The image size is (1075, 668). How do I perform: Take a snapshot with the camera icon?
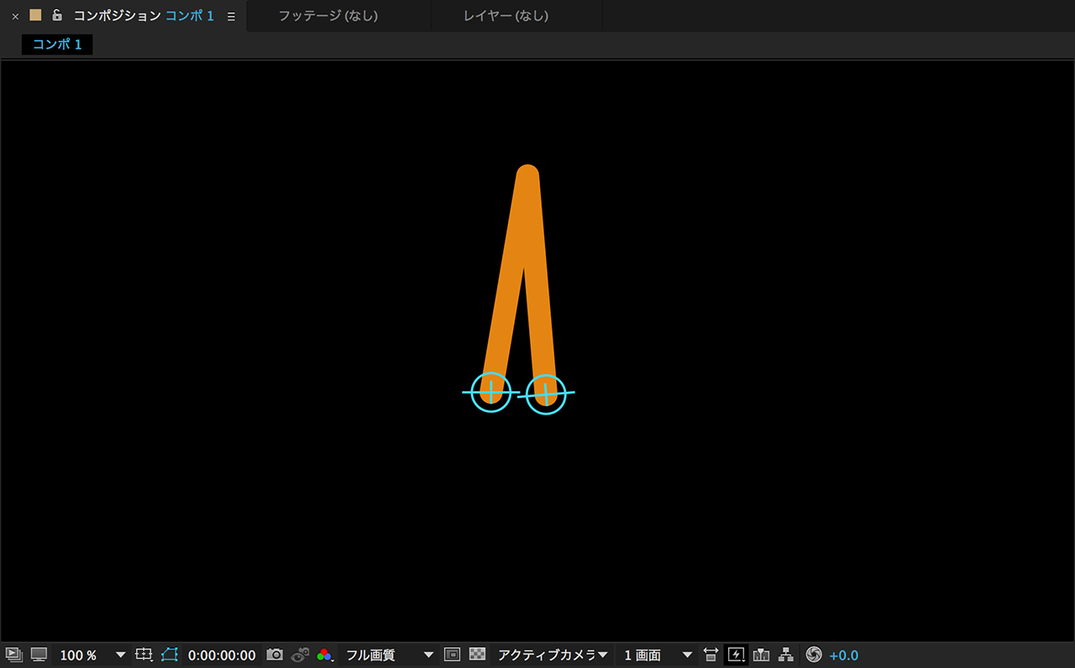[275, 655]
